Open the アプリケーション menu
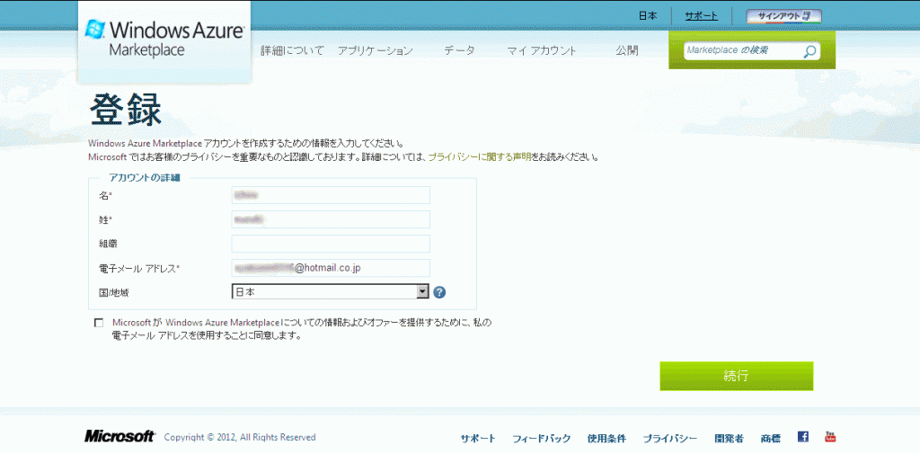 click(376, 51)
